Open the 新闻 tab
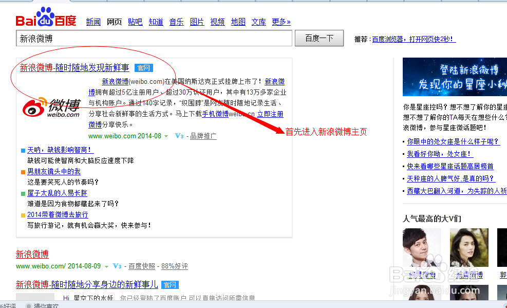This screenshot has height=308, width=507. [x=93, y=22]
